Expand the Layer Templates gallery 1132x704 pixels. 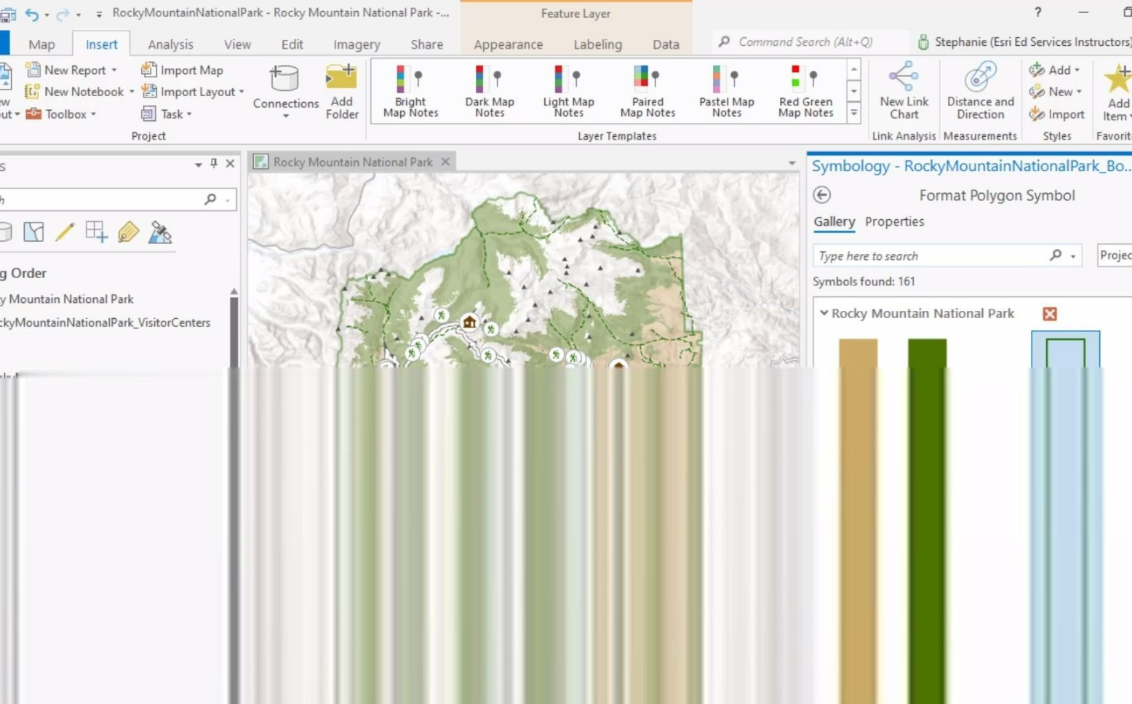(x=853, y=114)
